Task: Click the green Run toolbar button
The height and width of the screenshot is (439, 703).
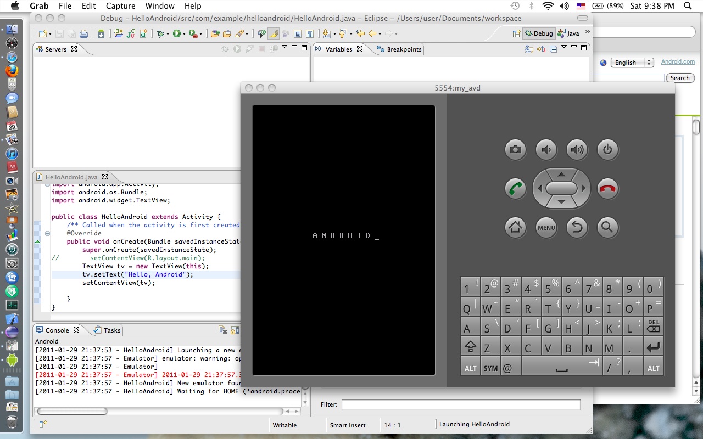Action: click(x=177, y=34)
